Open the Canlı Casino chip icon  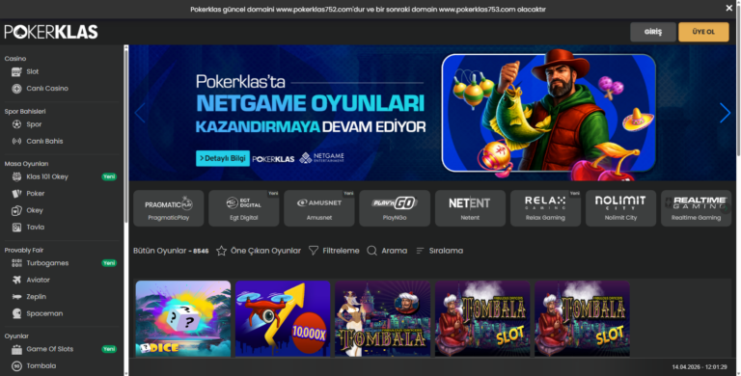point(16,89)
